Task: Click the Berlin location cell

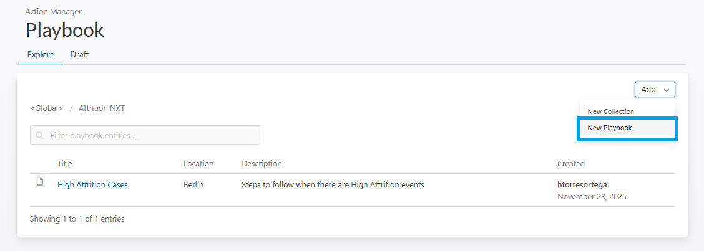Action: (x=193, y=184)
